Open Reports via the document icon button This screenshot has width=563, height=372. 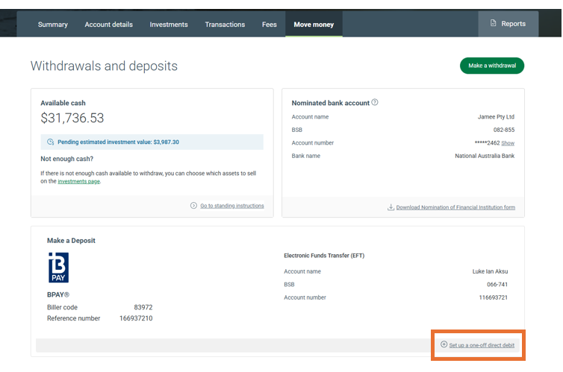tap(508, 24)
